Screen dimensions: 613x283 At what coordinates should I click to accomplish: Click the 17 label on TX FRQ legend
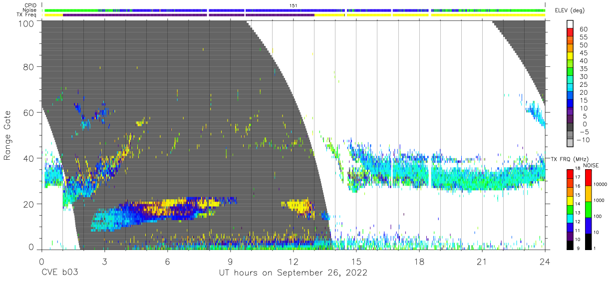[578, 177]
